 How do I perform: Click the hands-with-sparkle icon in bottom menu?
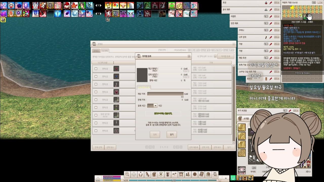141,174
